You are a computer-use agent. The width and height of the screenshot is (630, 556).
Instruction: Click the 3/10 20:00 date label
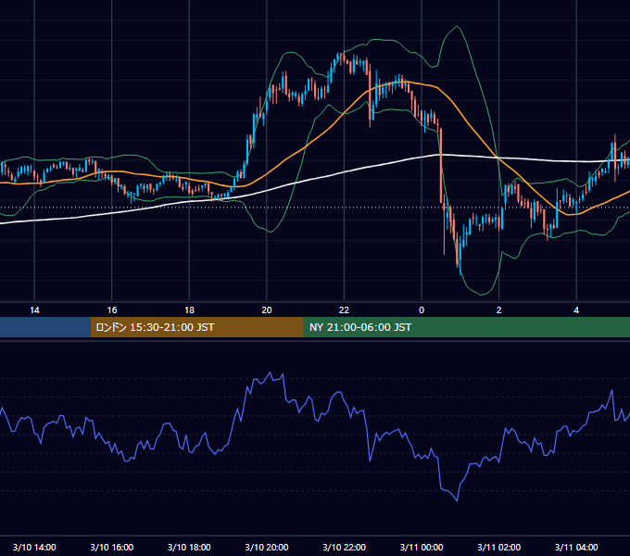267,547
